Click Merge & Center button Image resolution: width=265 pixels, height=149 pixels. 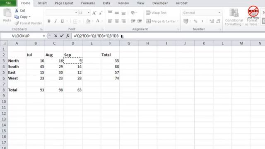pyautogui.click(x=161, y=21)
